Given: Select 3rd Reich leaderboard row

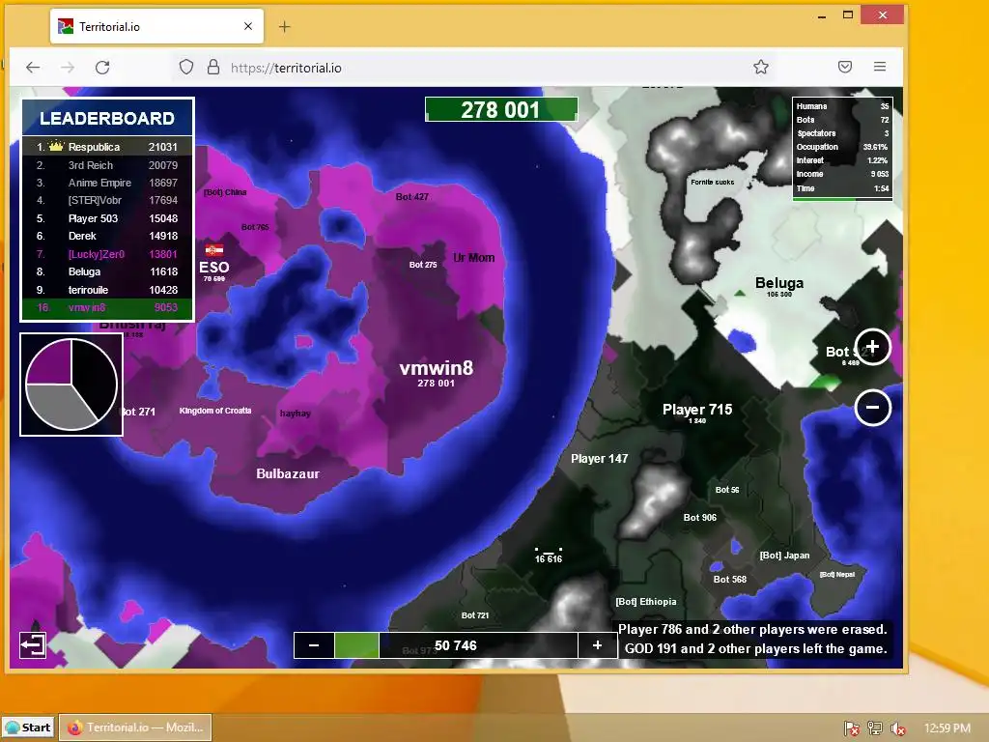Looking at the screenshot, I should (107, 165).
